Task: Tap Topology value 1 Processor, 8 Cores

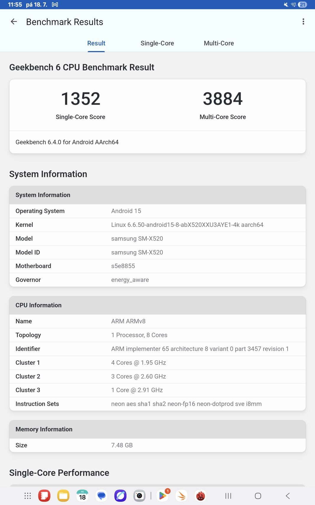Action: tap(139, 335)
